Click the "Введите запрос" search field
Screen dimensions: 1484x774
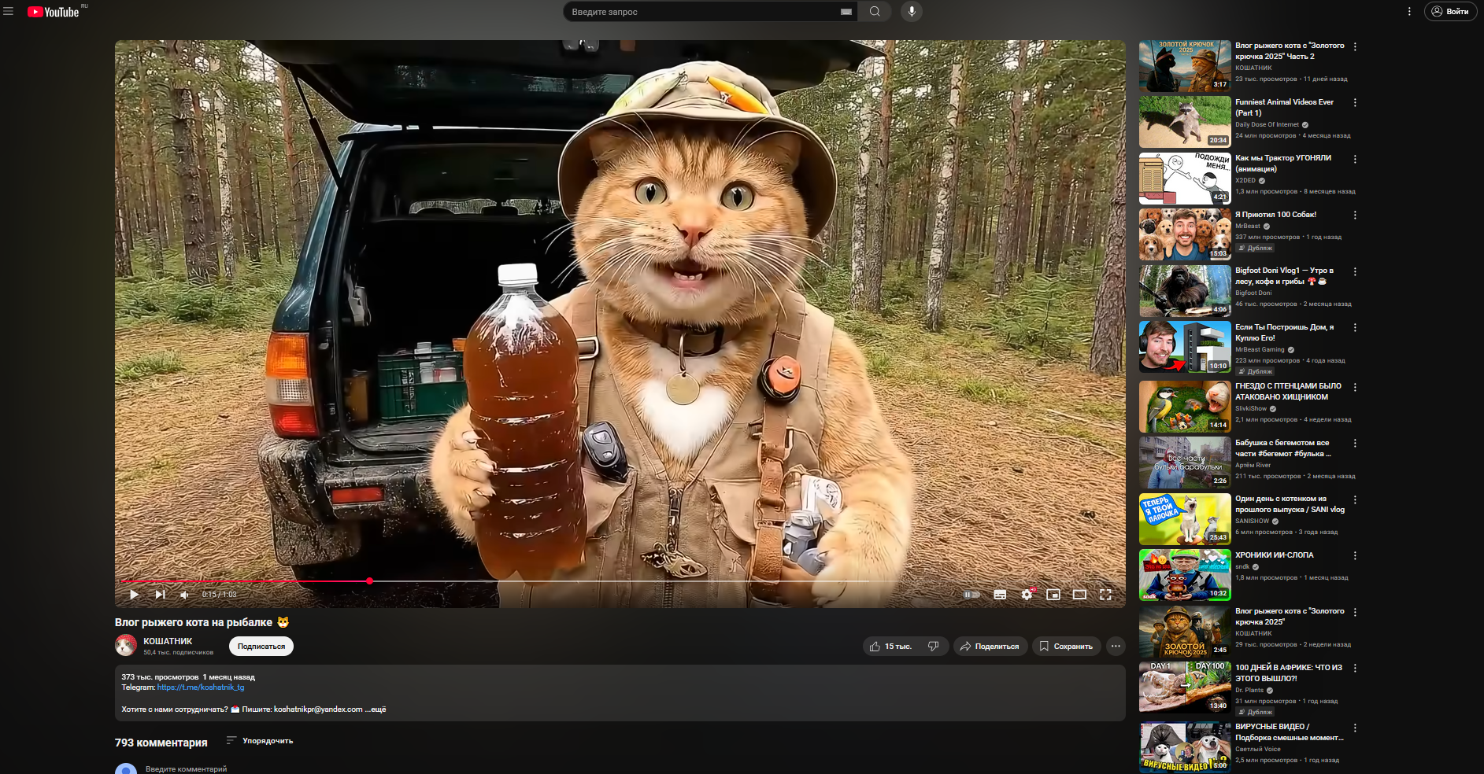pyautogui.click(x=701, y=12)
